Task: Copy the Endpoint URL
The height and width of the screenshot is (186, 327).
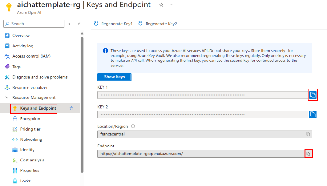Action: click(308, 154)
